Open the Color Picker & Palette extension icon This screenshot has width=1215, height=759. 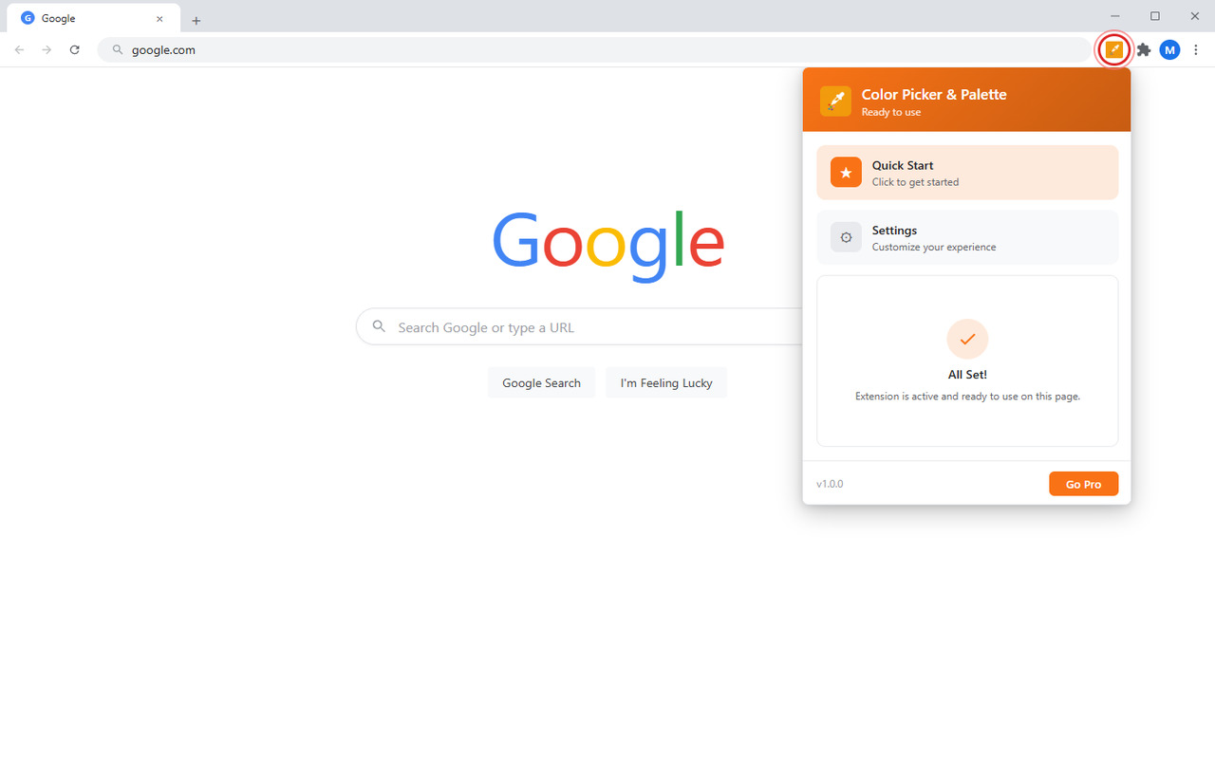point(1113,49)
